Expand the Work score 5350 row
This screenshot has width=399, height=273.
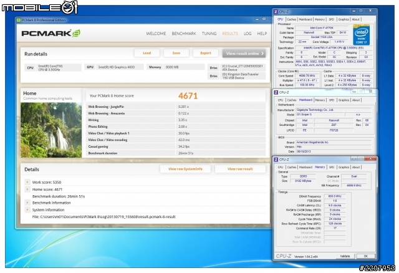point(27,182)
